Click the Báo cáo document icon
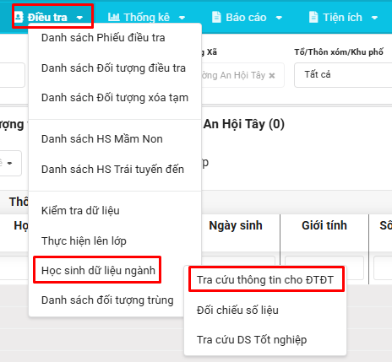The height and width of the screenshot is (362, 392). click(x=216, y=17)
